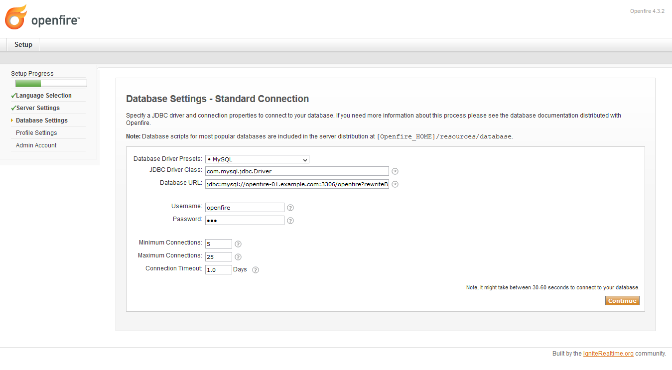Click the Setup Progress label
Screen dimensions: 672x370
click(32, 74)
